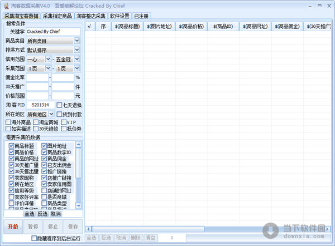Check the 卖家好评率 data field
Image resolution: width=335 pixels, height=246 pixels.
click(11, 197)
